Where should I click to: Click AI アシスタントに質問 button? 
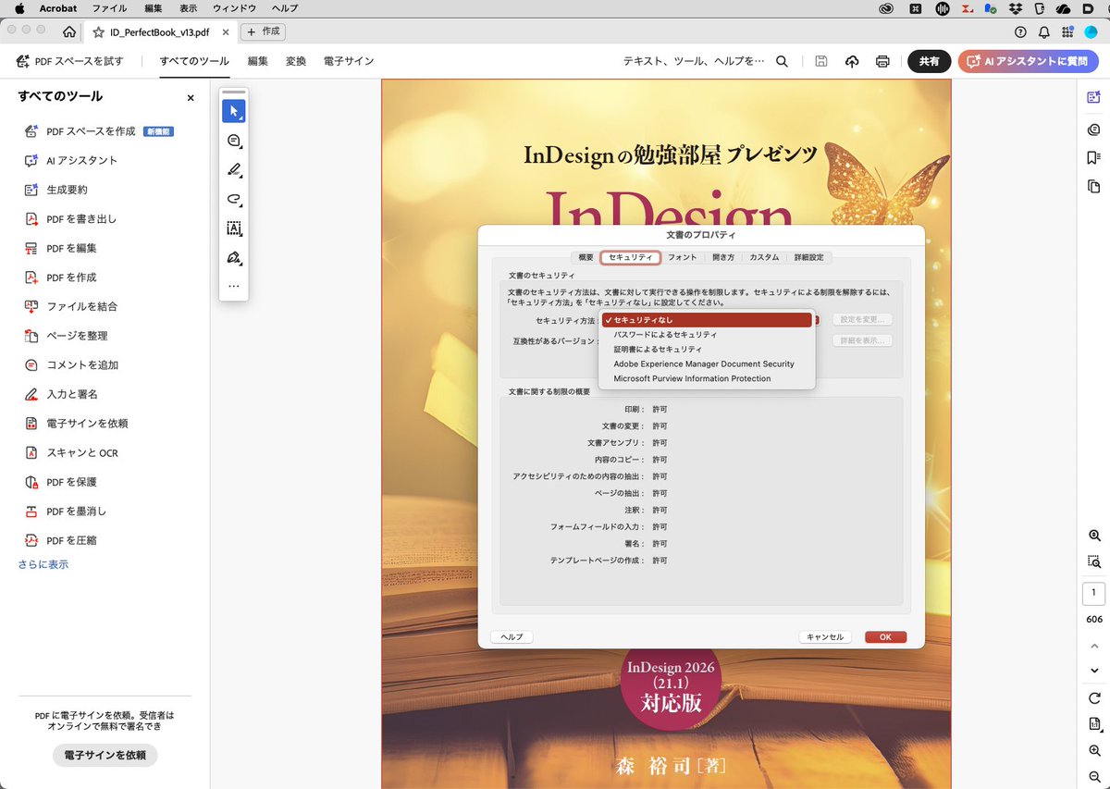(1028, 61)
